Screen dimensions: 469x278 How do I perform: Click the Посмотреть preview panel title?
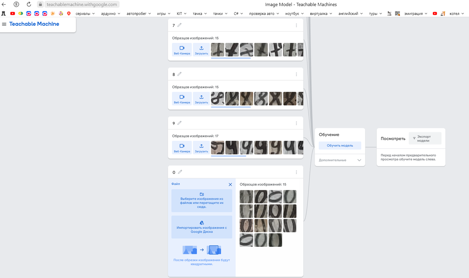coord(393,138)
